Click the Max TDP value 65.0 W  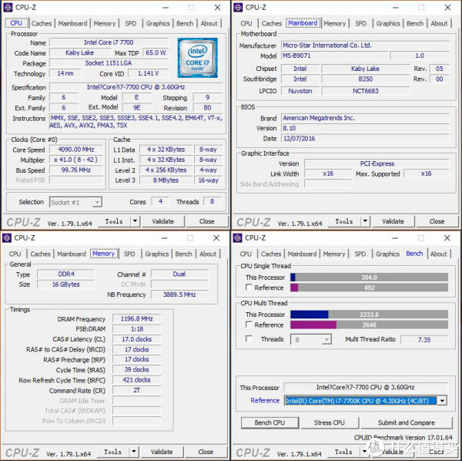point(156,52)
